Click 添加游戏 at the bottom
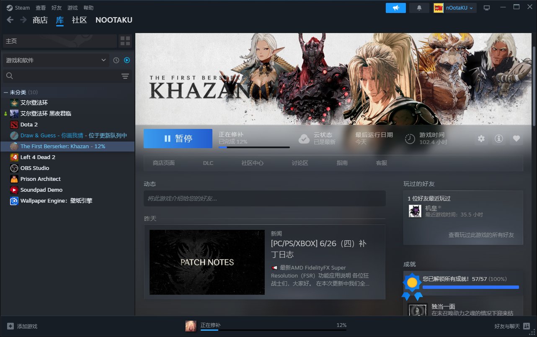This screenshot has width=537, height=337. coord(22,326)
